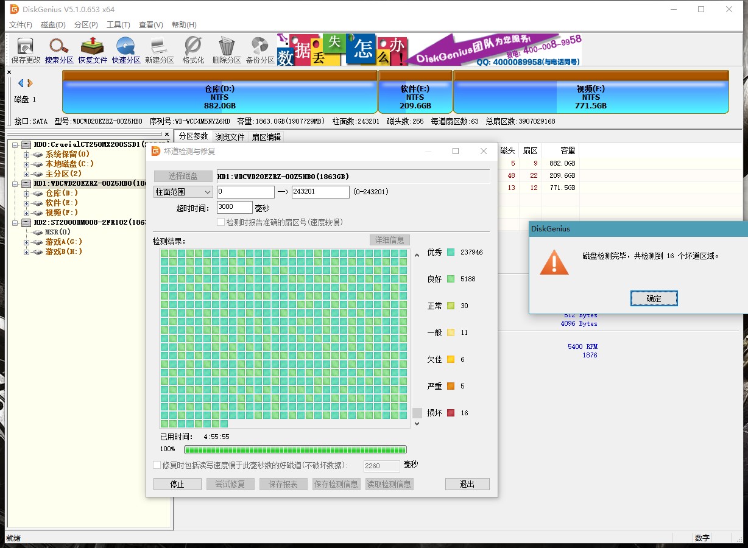Select the 仓库(D:) partition bar
This screenshot has height=548, width=748.
pos(219,92)
